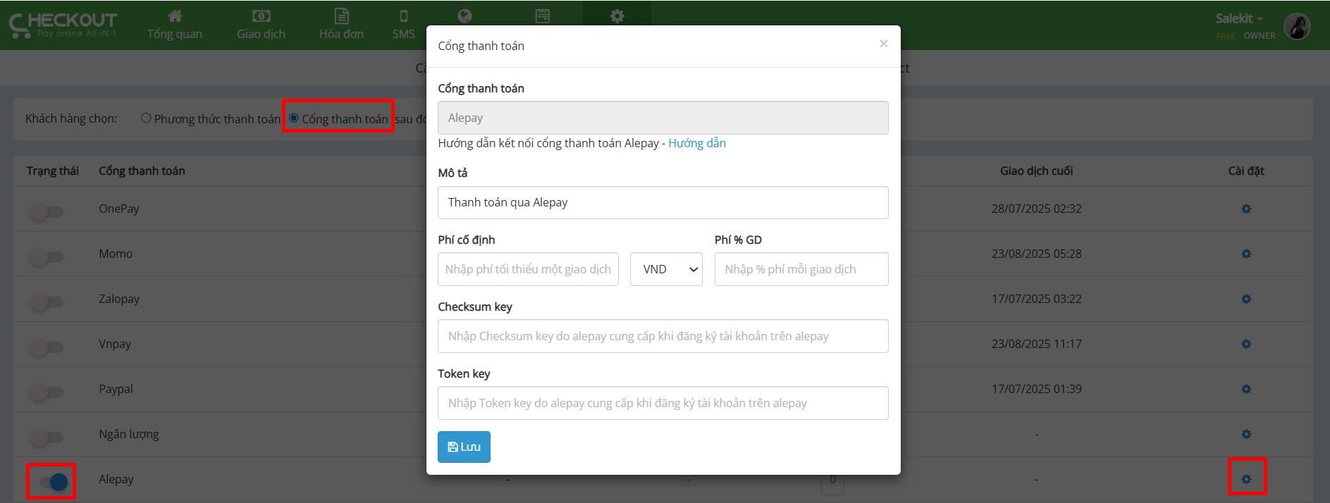Click the Phí cố định fee field

(x=528, y=269)
